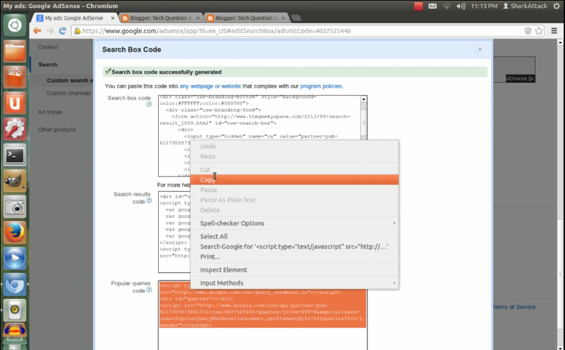
Task: Click the browser back arrow
Action: [x=37, y=31]
